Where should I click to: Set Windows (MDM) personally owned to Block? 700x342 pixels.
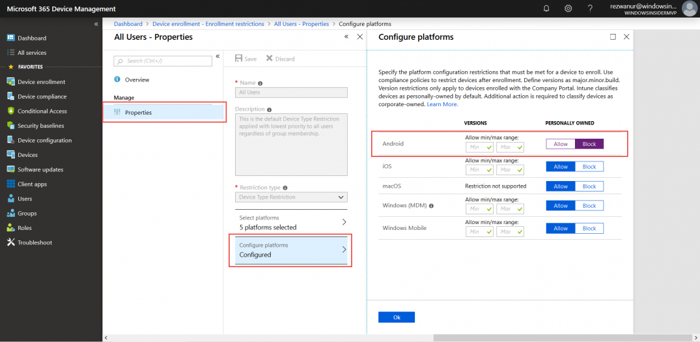pos(589,206)
